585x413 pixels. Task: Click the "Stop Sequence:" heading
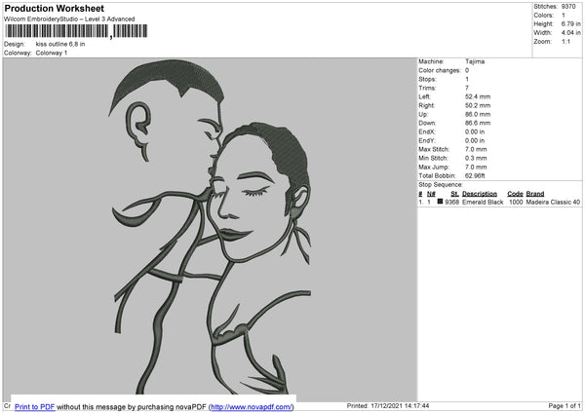click(441, 185)
